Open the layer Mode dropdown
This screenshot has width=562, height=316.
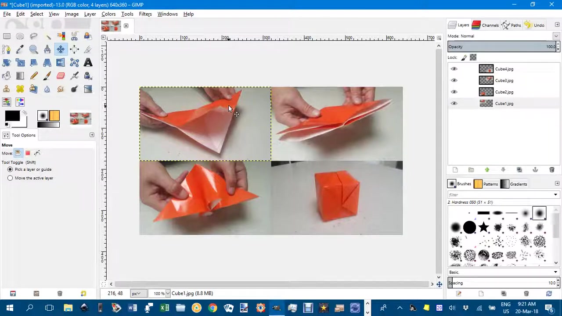[x=555, y=36]
